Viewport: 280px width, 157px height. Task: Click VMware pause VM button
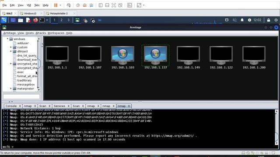[x=56, y=5]
